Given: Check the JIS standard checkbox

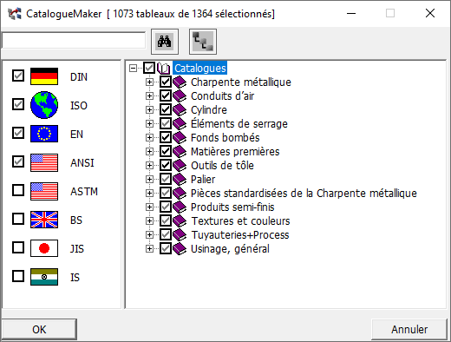Looking at the screenshot, I should tap(18, 247).
